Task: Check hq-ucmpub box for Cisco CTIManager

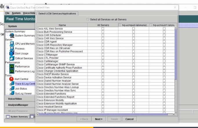Action: (x=133, y=54)
